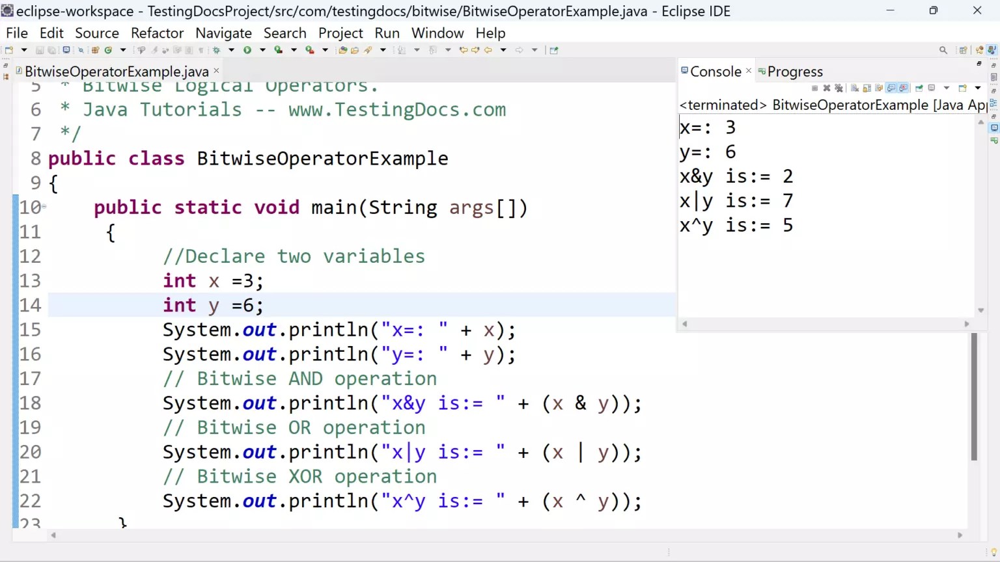1000x562 pixels.
Task: Toggle Show Console When Standard Error Changes
Action: tap(904, 87)
